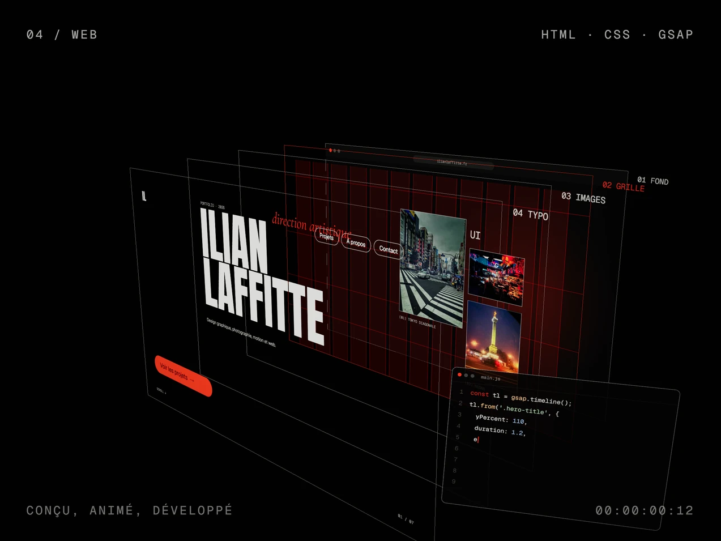The height and width of the screenshot is (541, 721).
Task: Click the ilianlaffitte.fr address bar
Action: (453, 163)
